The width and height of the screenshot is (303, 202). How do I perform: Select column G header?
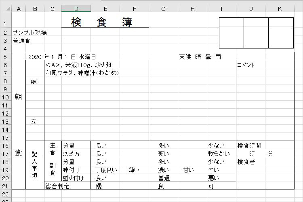click(164, 9)
